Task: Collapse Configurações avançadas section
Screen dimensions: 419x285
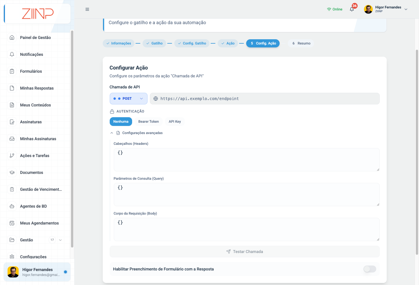Action: coord(136,133)
